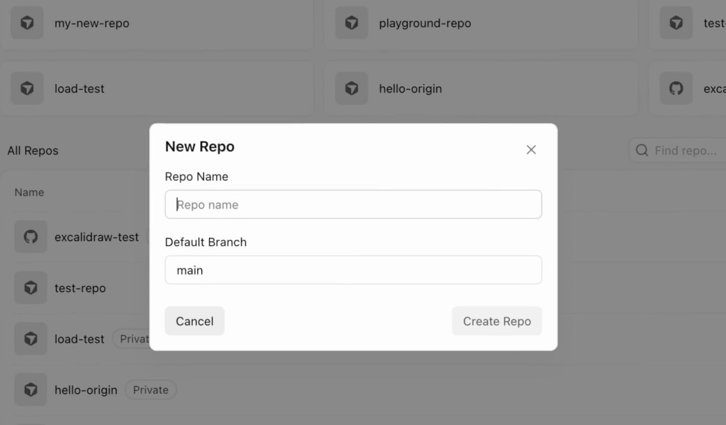This screenshot has height=425, width=726.
Task: Click the Name column header
Action: coord(29,192)
